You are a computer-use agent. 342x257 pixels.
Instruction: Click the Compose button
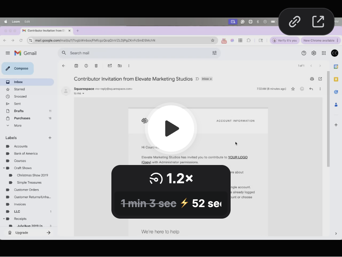(18, 69)
